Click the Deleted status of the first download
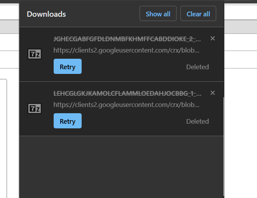 tap(197, 67)
